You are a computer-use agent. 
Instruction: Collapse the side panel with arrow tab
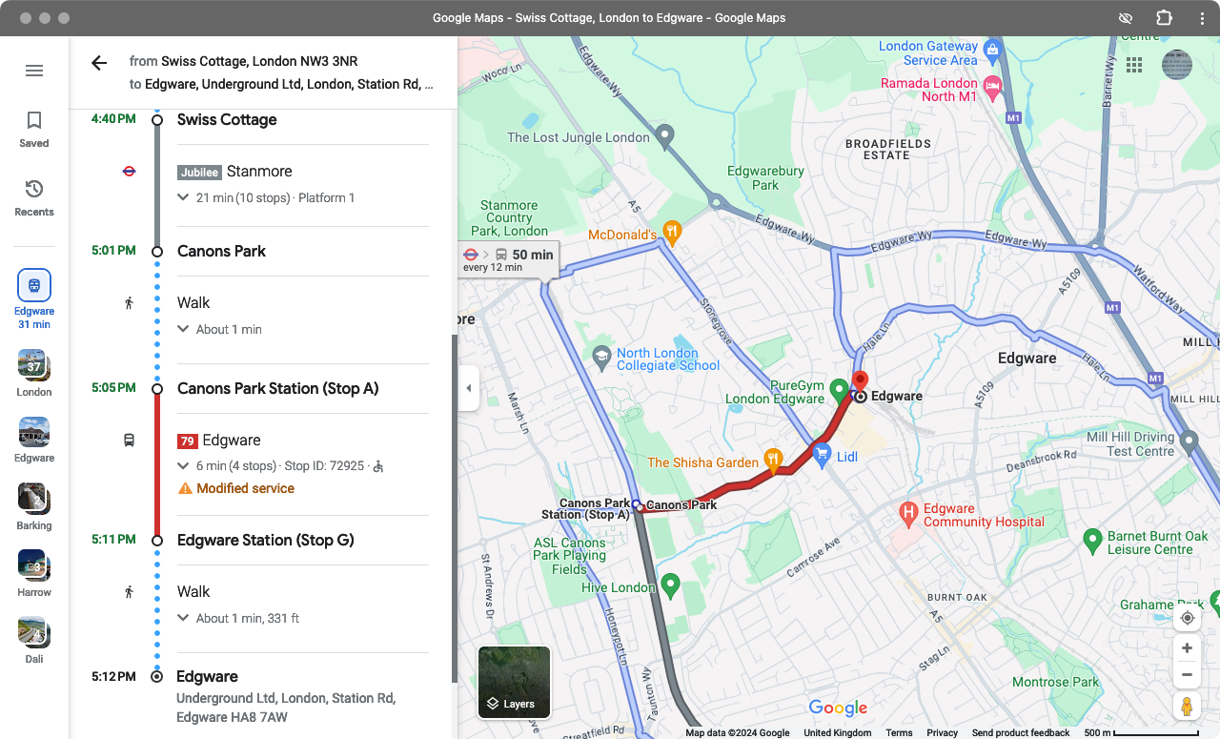[x=468, y=388]
